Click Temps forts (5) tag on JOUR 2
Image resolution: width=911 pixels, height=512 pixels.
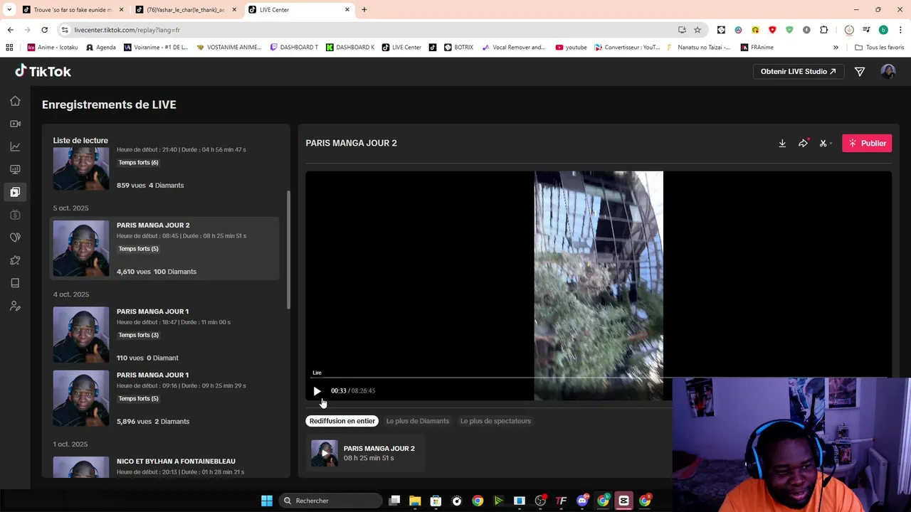click(x=138, y=249)
